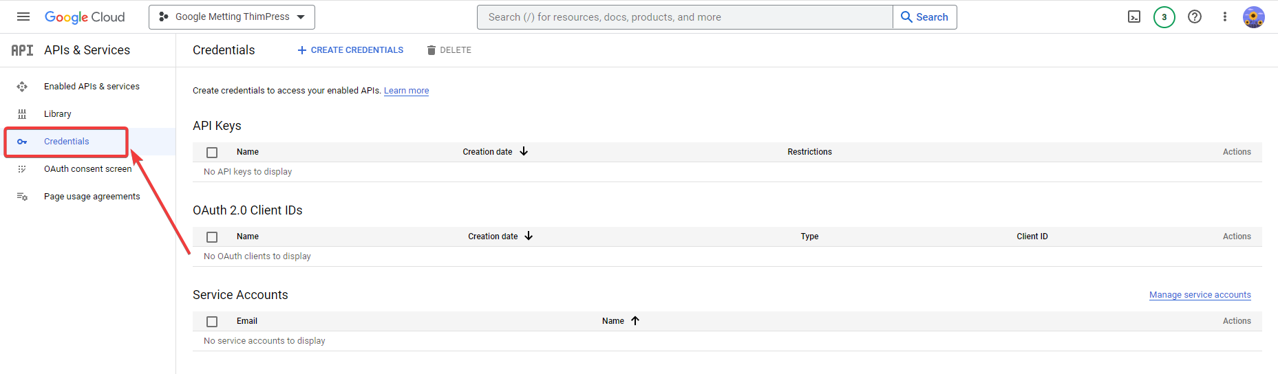This screenshot has width=1278, height=374.
Task: Open the help question mark icon
Action: 1195,17
